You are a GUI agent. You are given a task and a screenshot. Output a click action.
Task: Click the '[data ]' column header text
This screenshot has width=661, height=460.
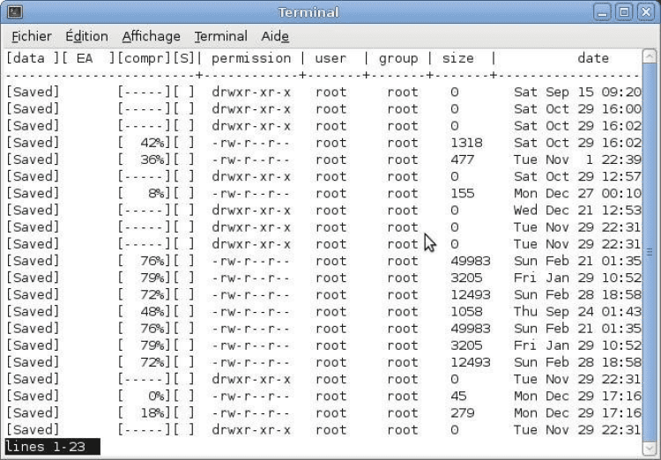point(33,59)
